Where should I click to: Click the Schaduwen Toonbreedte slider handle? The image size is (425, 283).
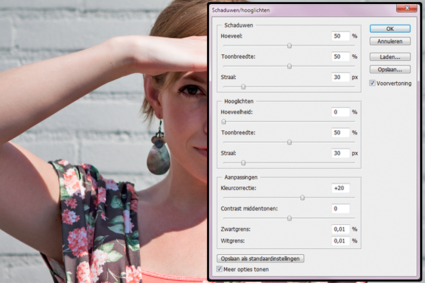pos(289,66)
